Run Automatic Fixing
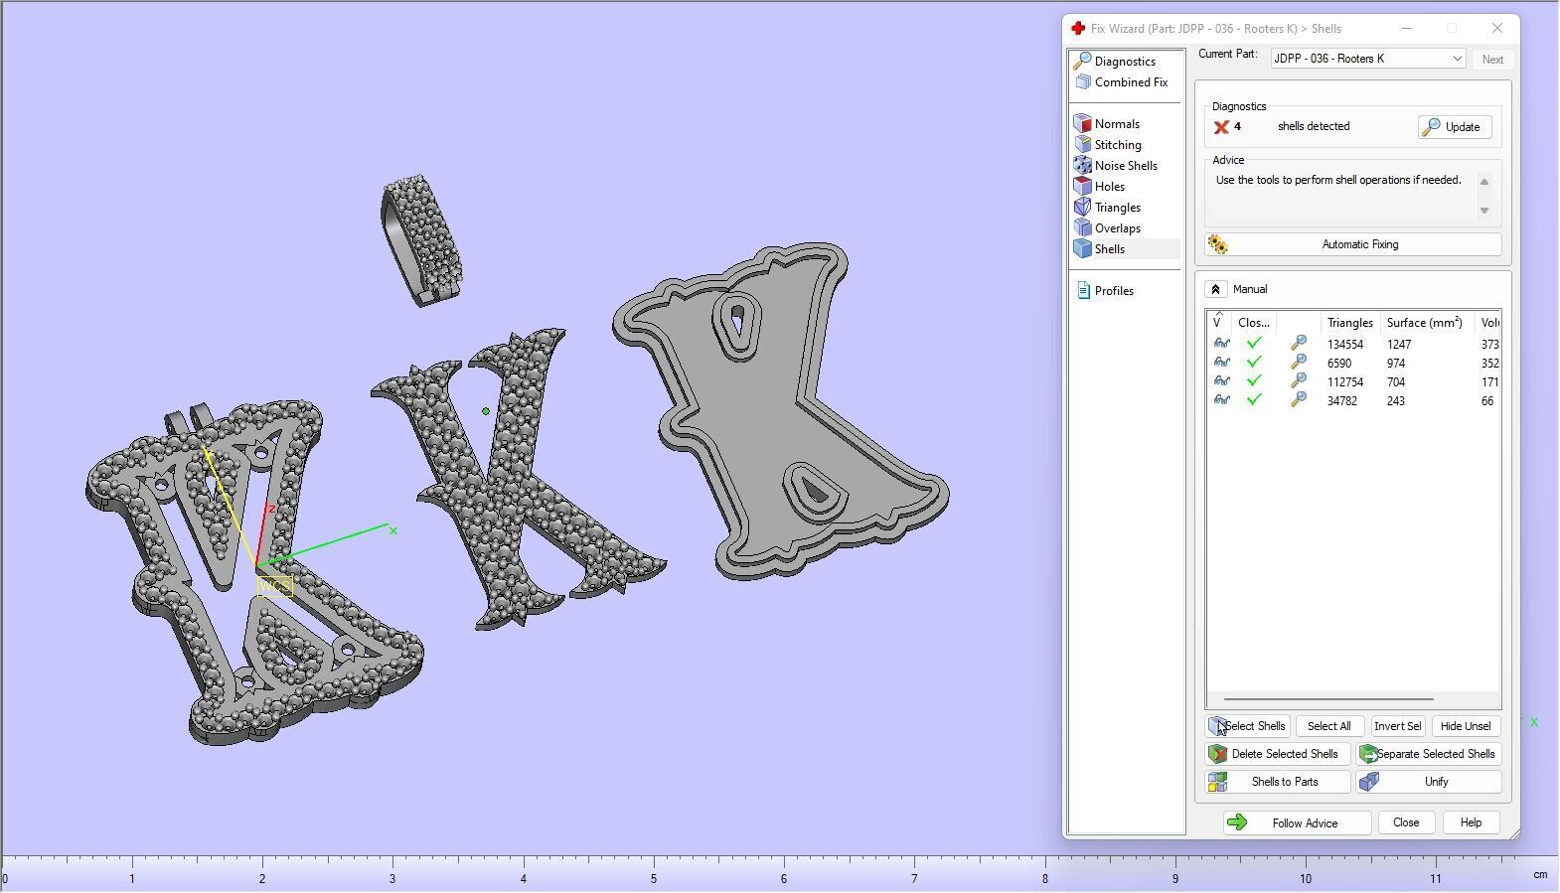This screenshot has height=893, width=1560. tap(1353, 244)
